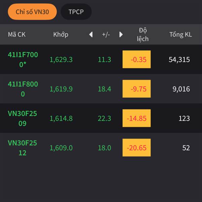The width and height of the screenshot is (202, 202).
Task: Select the Chỉ số VN30 tab
Action: click(x=32, y=12)
